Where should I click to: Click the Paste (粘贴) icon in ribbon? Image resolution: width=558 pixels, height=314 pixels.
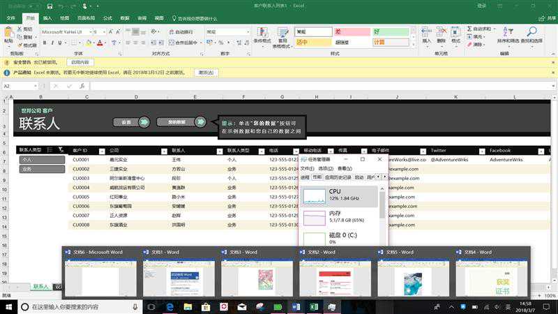point(9,33)
